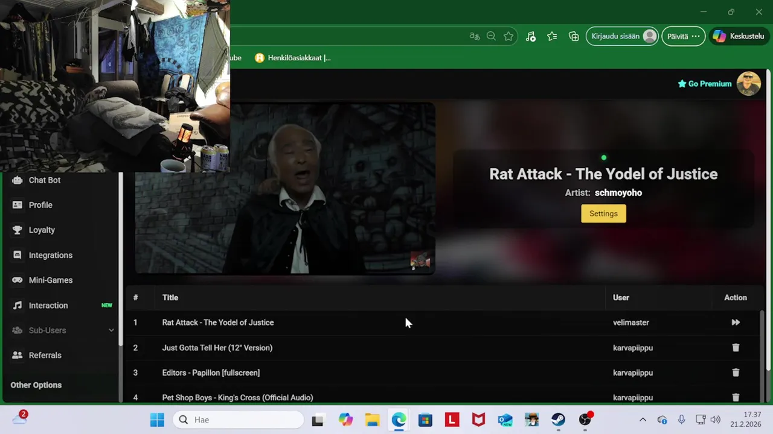Click the Profile card icon
The width and height of the screenshot is (773, 434).
click(17, 205)
